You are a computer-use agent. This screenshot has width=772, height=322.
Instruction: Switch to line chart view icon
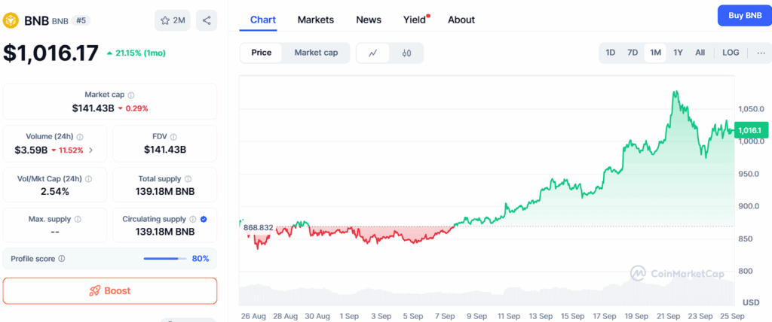[x=373, y=53]
